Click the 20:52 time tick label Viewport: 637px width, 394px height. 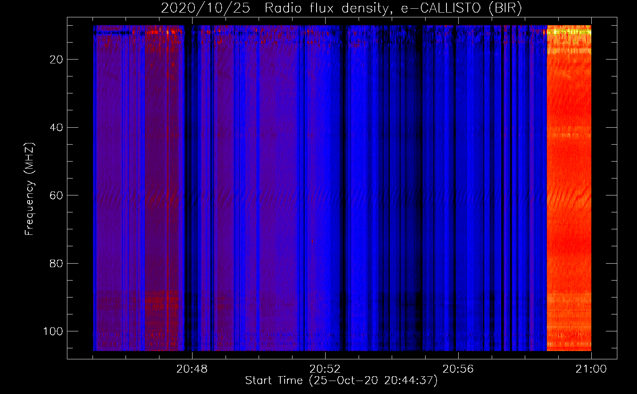325,369
